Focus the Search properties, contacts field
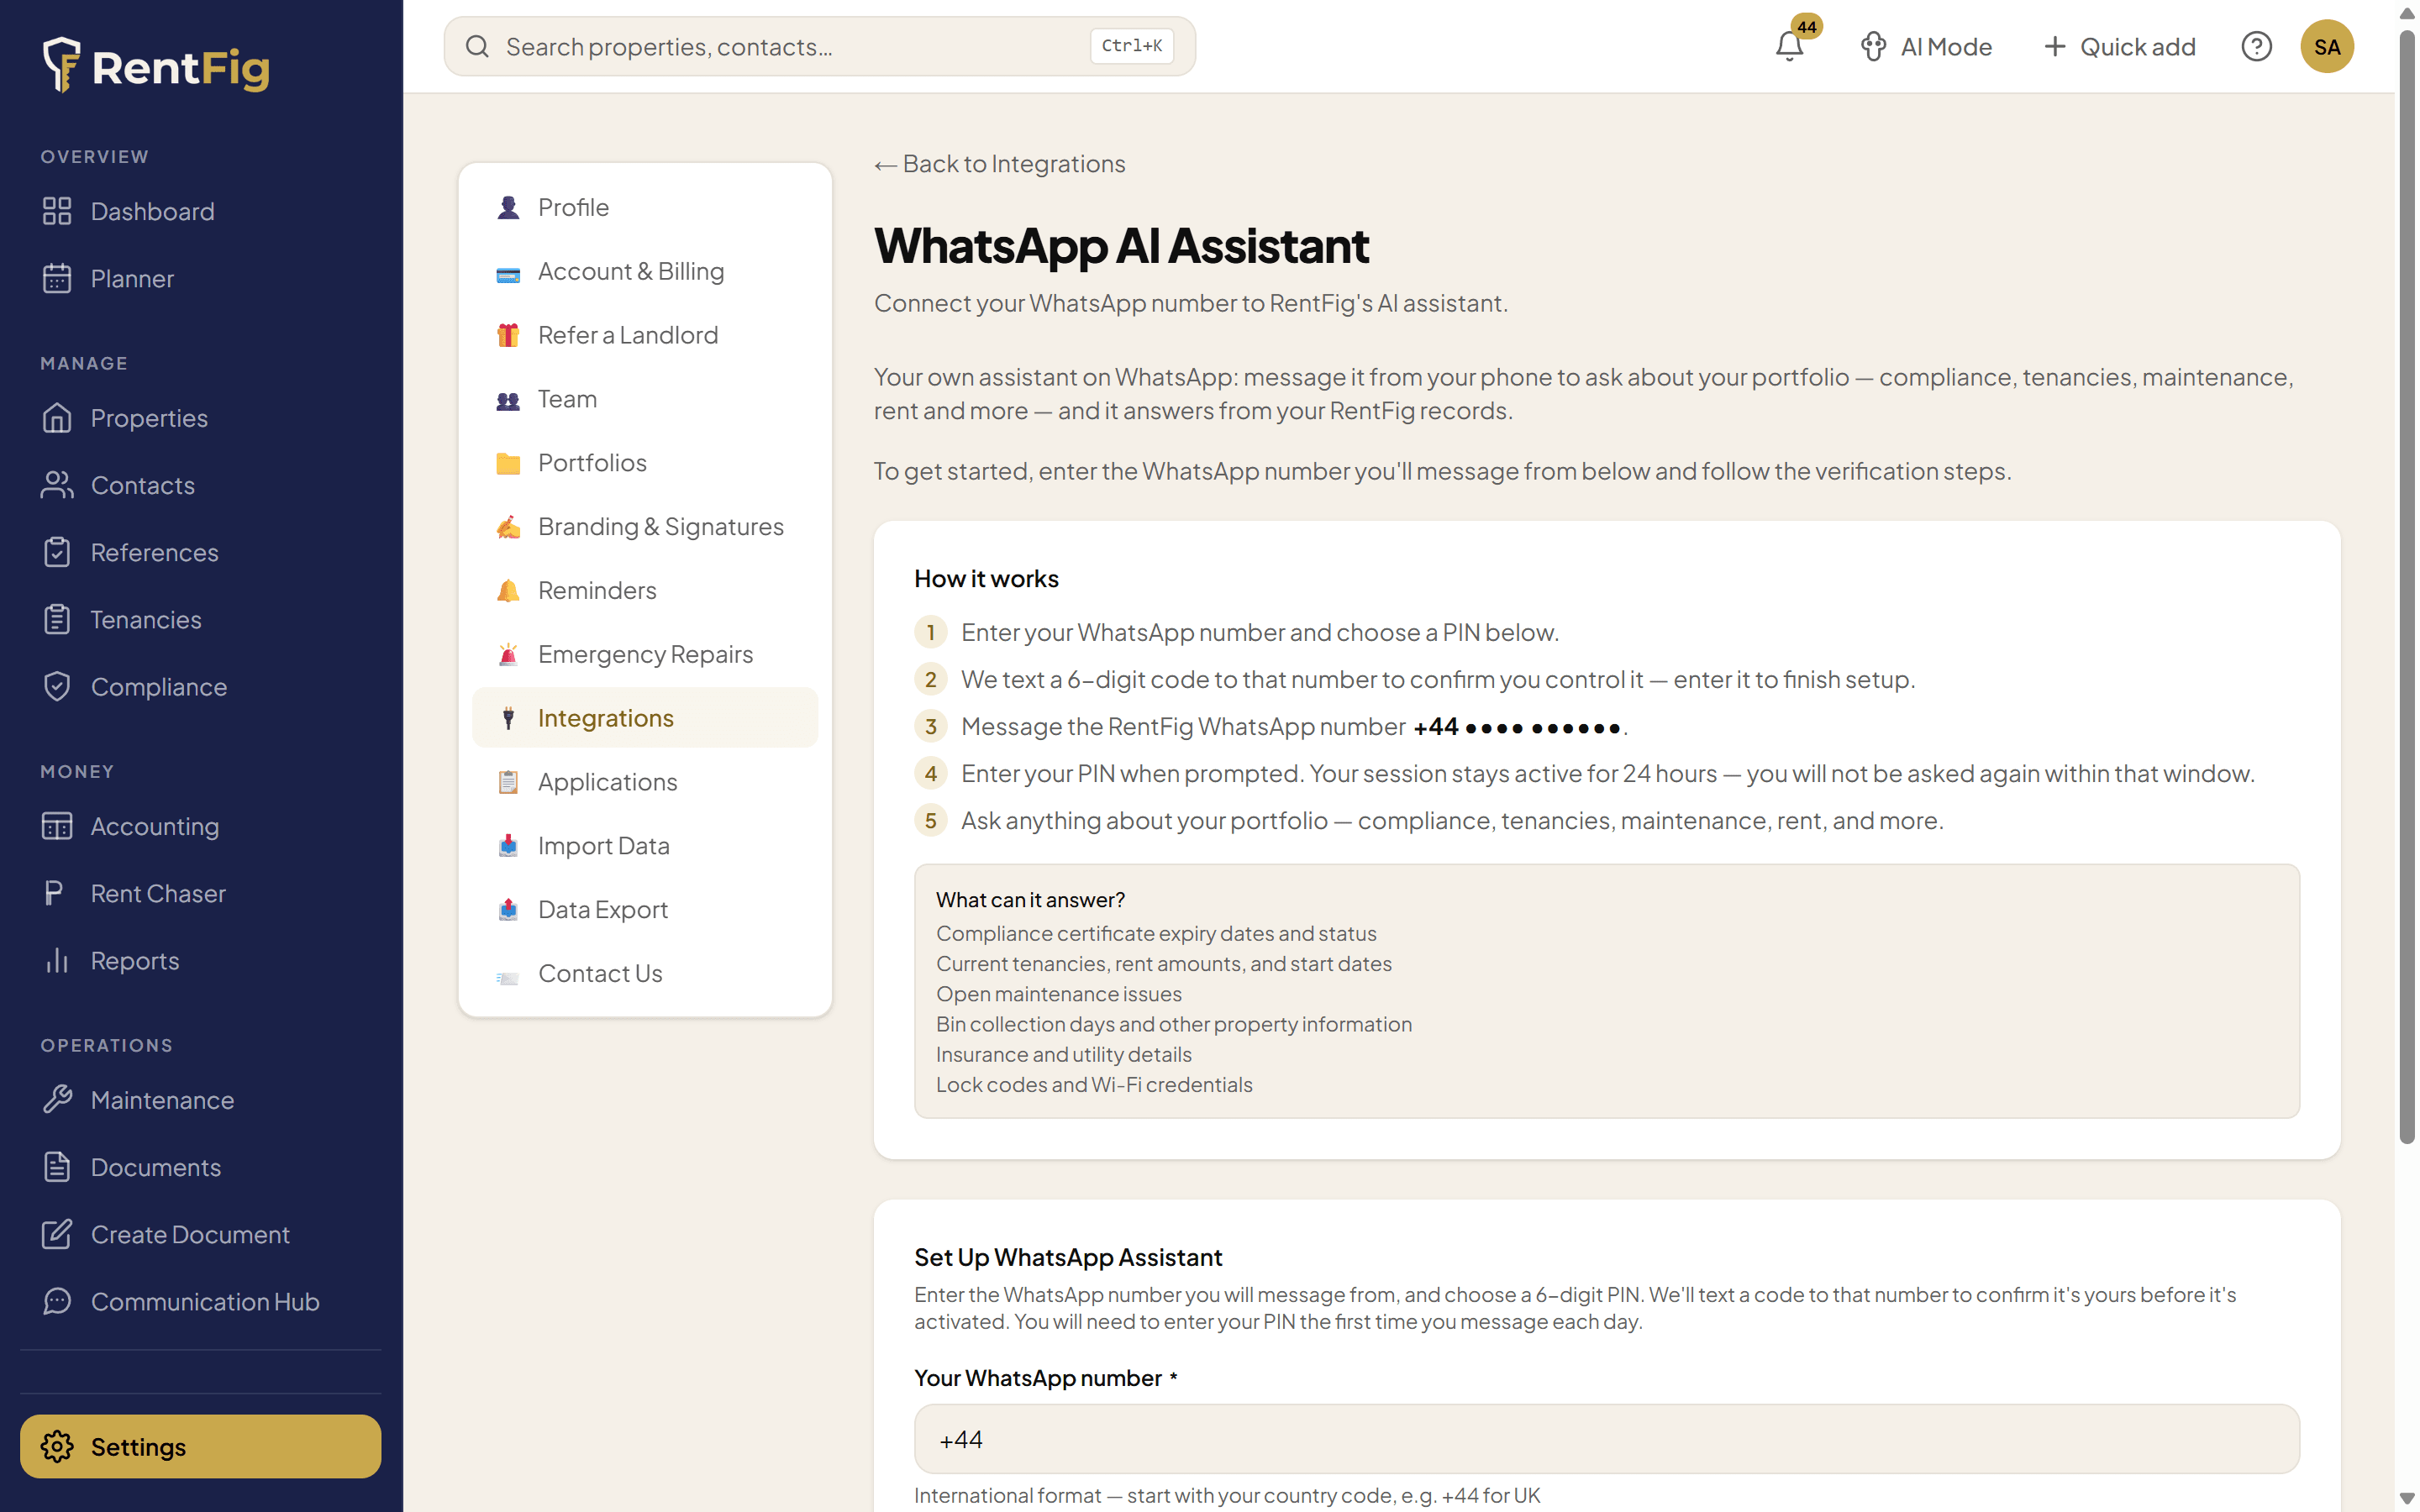2420x1512 pixels. click(x=819, y=46)
